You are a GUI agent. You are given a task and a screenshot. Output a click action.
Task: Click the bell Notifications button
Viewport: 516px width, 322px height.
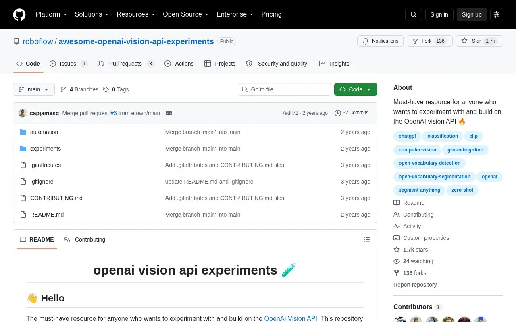[x=380, y=41]
